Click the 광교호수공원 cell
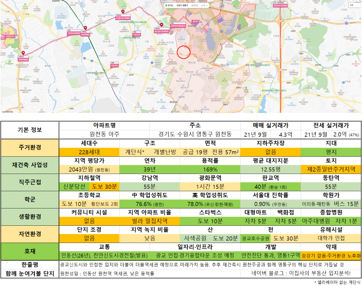The image size is (362, 285). [255, 238]
